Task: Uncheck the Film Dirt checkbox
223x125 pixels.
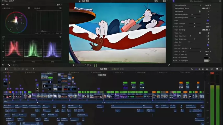Action: pos(208,45)
